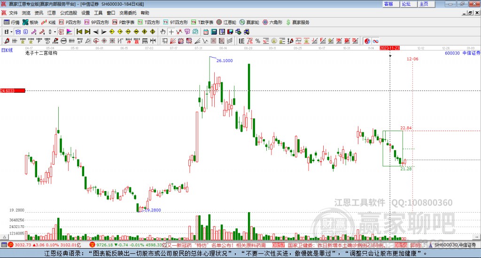Click the calendar icon in toolbar
481x258 pixels.
coord(206,32)
